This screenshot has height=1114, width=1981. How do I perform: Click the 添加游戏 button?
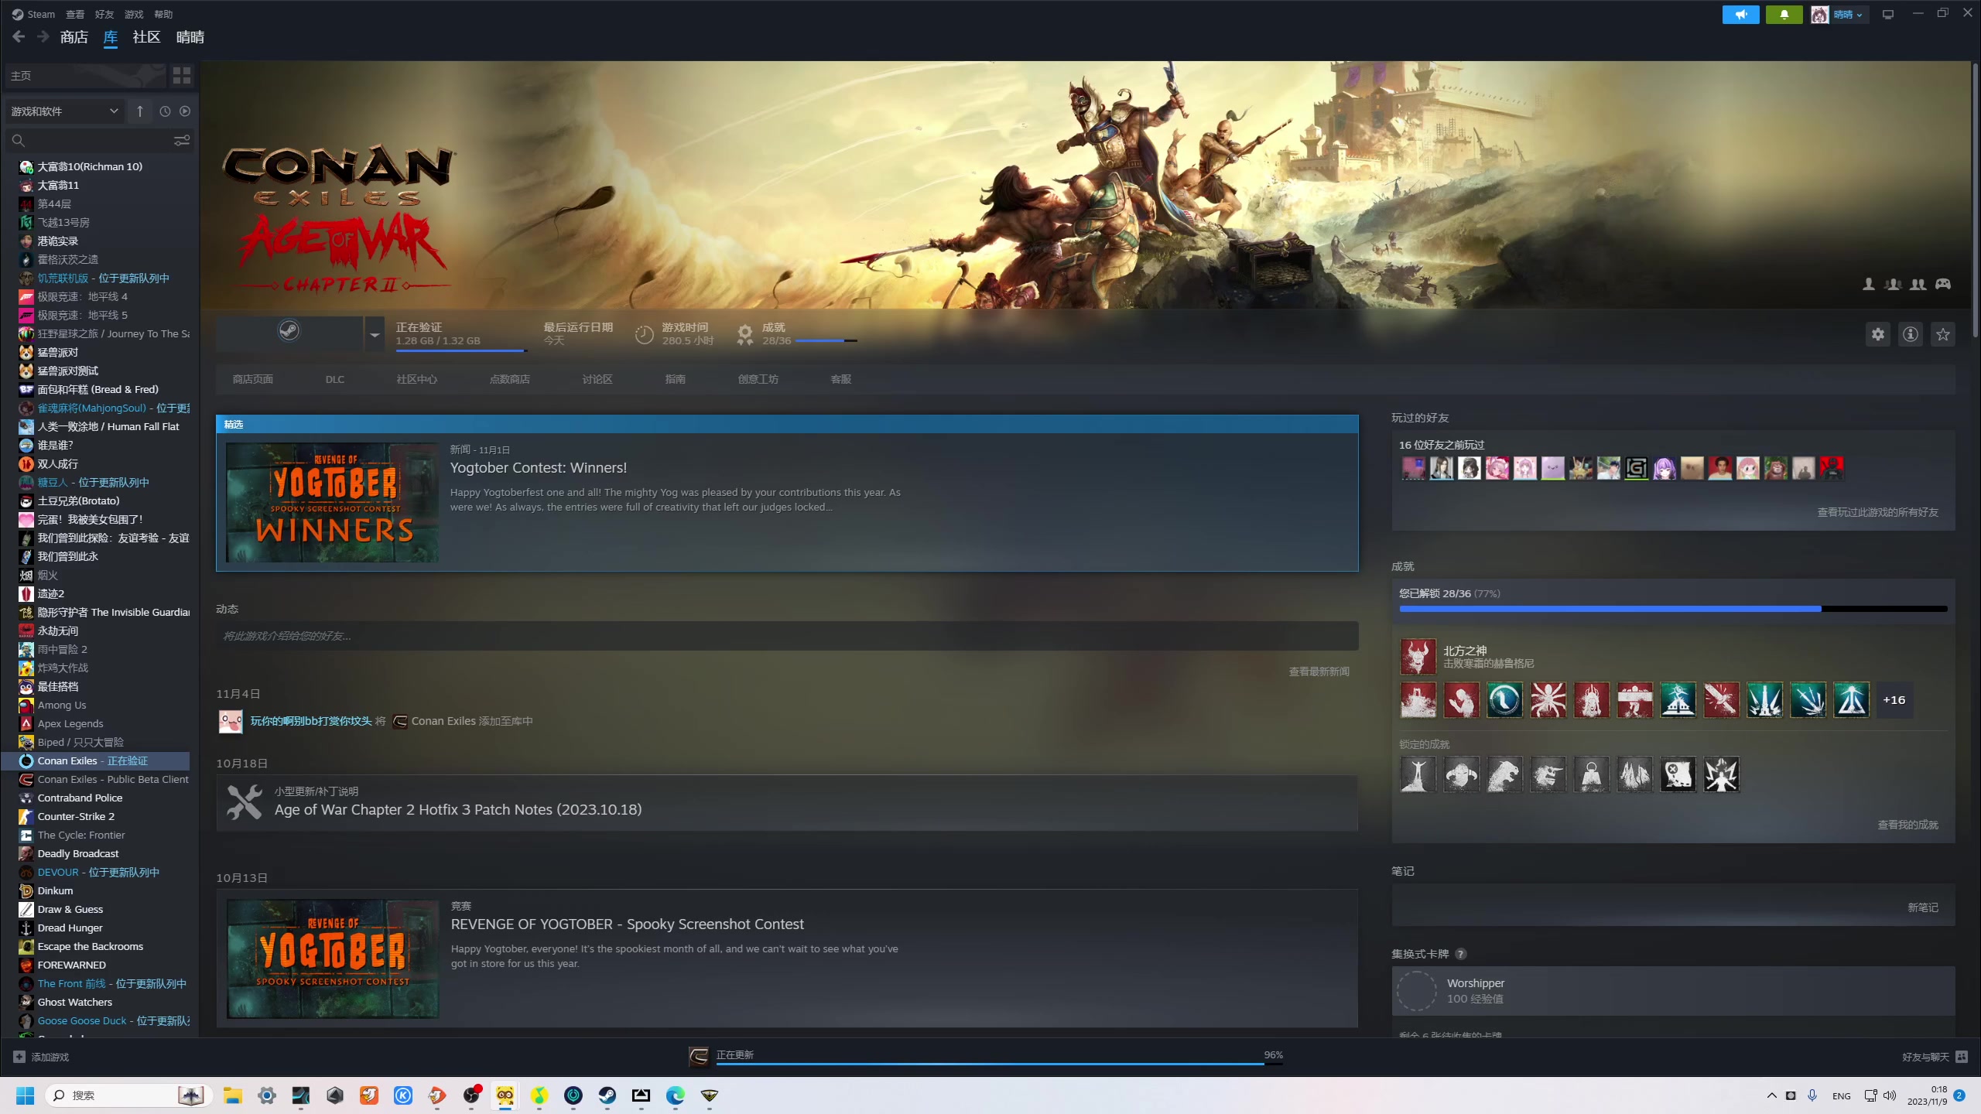click(x=41, y=1057)
